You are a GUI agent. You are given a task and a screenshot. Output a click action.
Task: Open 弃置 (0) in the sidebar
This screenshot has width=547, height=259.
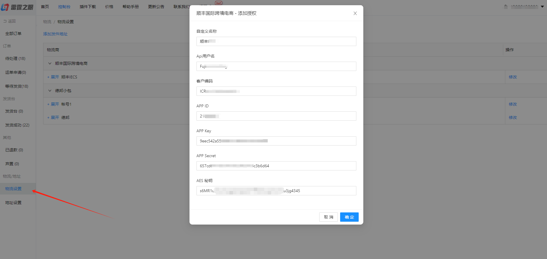pyautogui.click(x=12, y=164)
